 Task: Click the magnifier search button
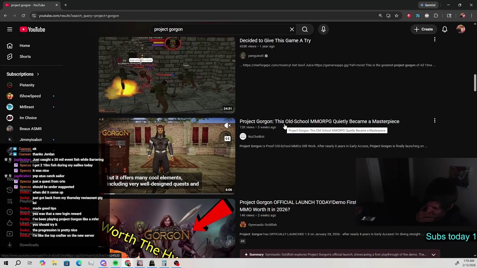pos(305,29)
